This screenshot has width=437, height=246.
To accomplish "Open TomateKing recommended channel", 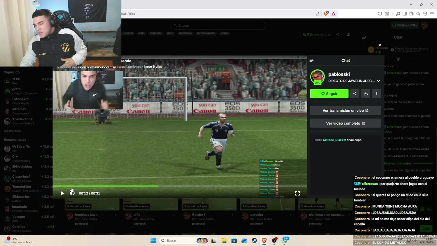I will point(27,189).
